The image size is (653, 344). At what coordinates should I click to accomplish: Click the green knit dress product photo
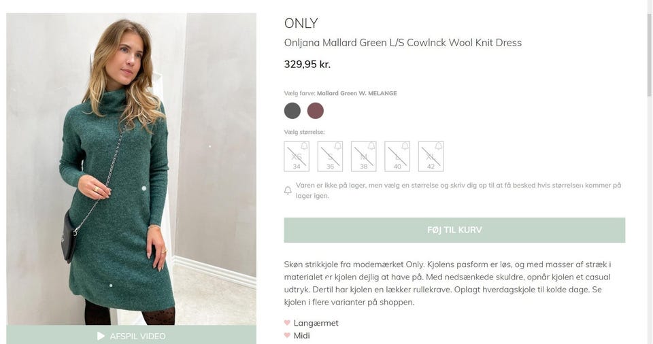pos(131,169)
